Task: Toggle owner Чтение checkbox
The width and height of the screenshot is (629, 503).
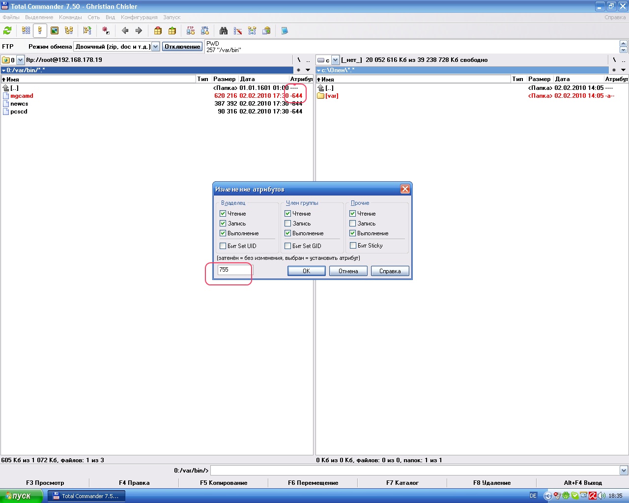Action: [223, 214]
